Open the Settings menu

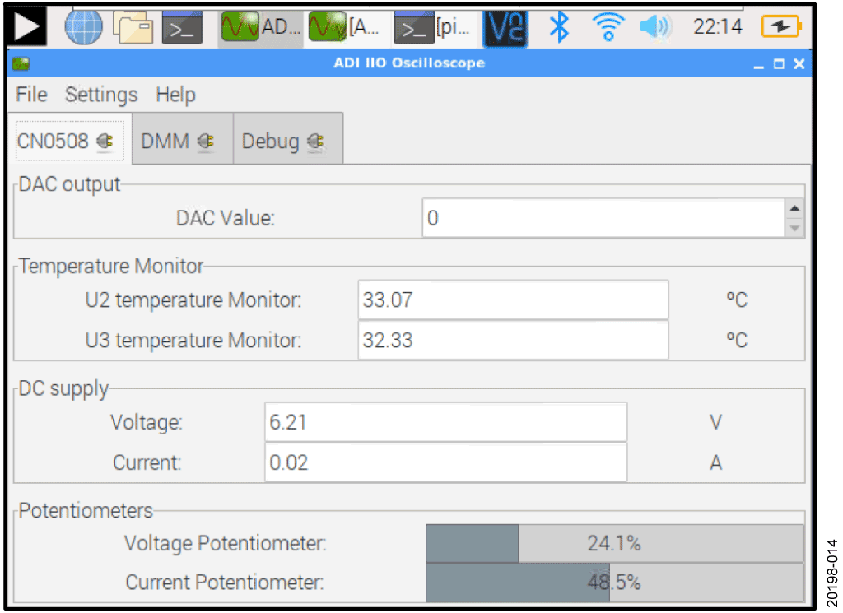(x=101, y=95)
